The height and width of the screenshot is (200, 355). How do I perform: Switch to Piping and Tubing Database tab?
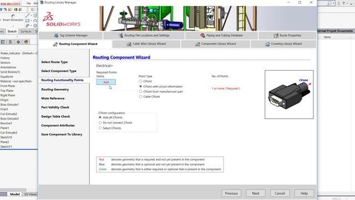pos(221,36)
